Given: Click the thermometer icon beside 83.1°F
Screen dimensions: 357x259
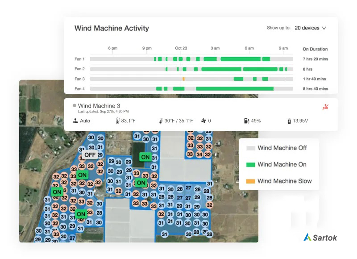Looking at the screenshot, I should click(x=118, y=121).
